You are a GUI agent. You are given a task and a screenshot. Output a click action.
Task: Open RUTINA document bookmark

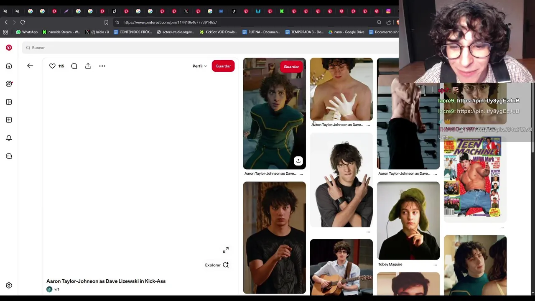click(x=262, y=32)
